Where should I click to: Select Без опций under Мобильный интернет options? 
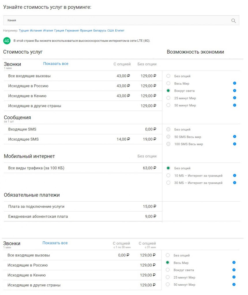(x=168, y=168)
